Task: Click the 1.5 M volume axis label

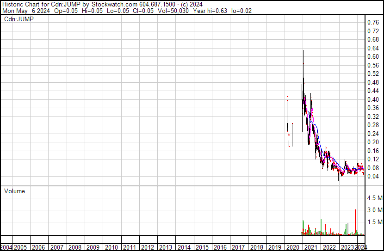Action: click(x=375, y=222)
